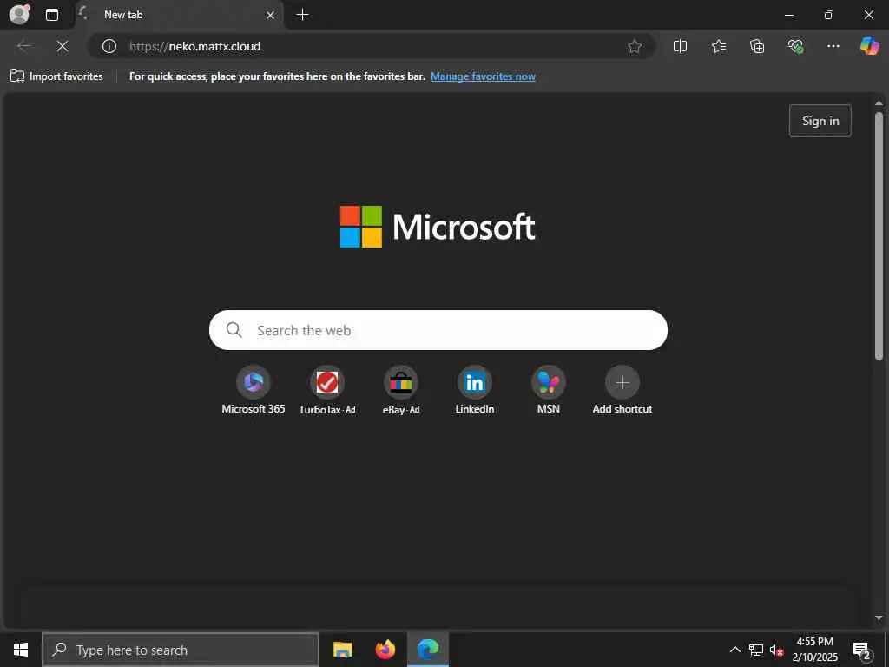
Task: Show hidden tray icons chevron
Action: [x=734, y=650]
